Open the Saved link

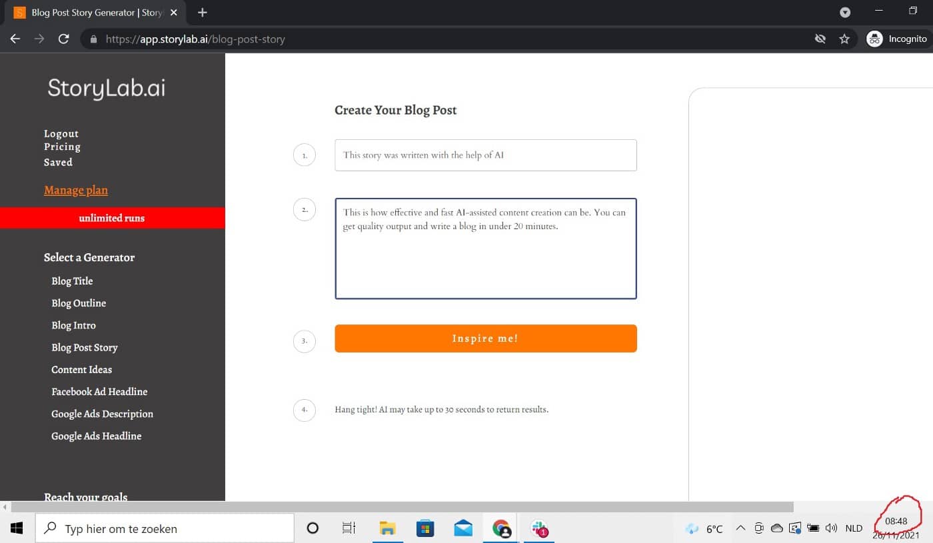(58, 162)
